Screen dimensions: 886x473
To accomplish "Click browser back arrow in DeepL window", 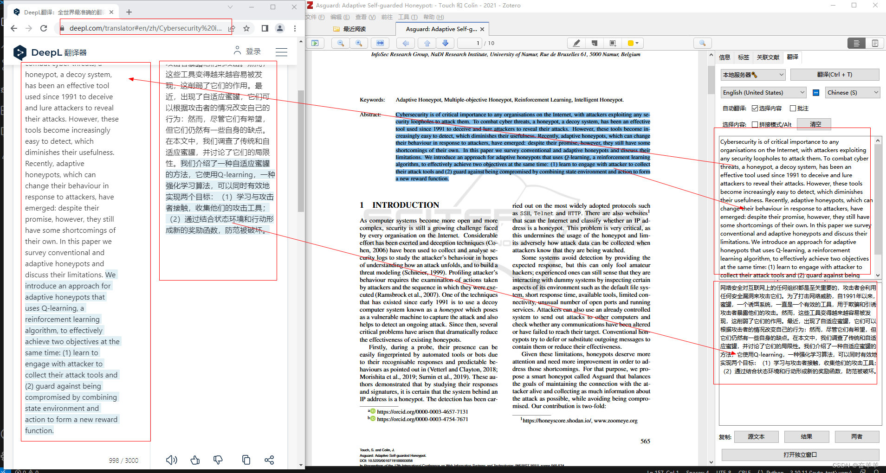I will 14,28.
